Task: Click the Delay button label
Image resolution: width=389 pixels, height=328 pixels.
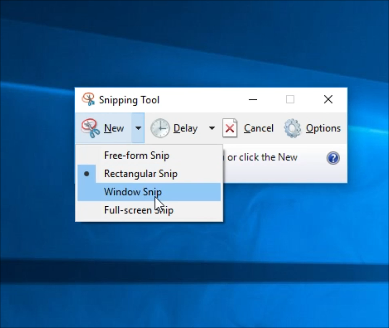Action: tap(186, 129)
